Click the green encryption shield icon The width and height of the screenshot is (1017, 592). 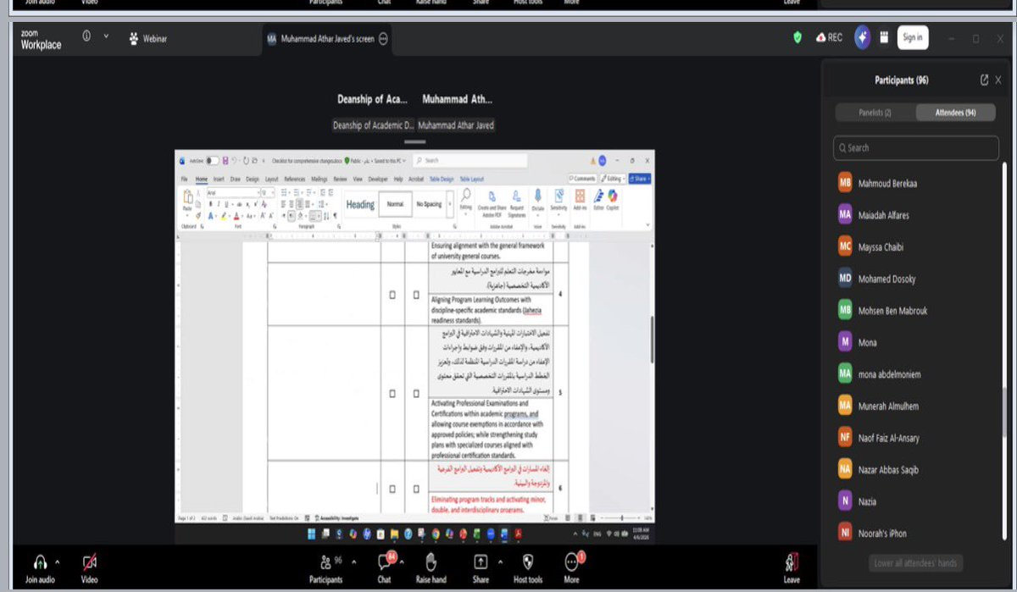point(797,38)
